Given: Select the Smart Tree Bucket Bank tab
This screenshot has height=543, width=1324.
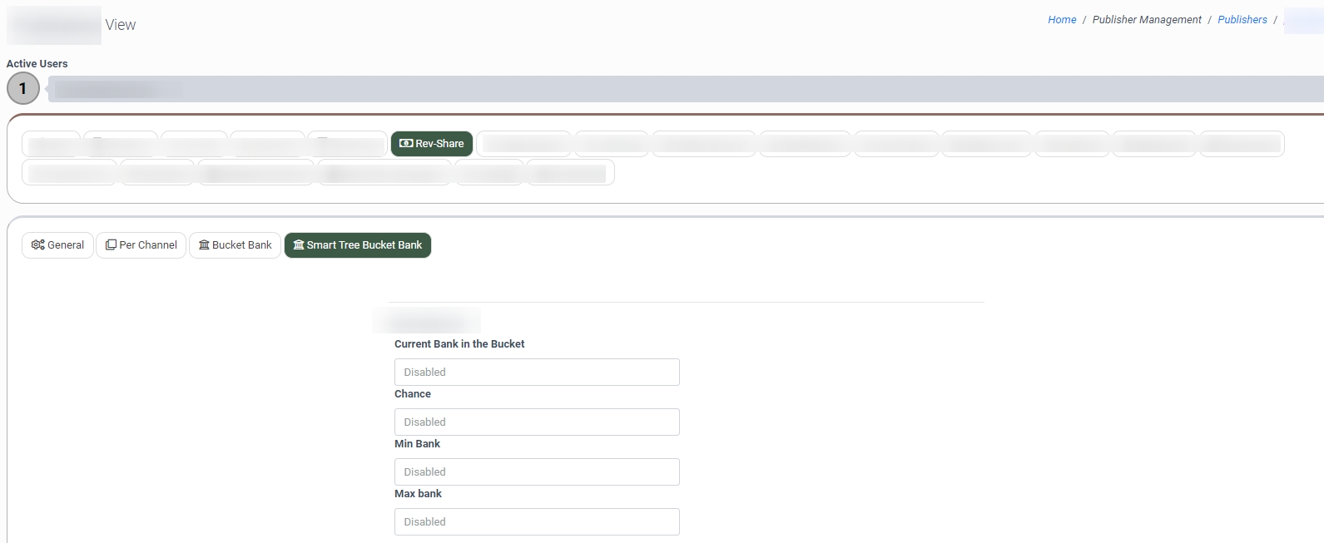Looking at the screenshot, I should 358,245.
